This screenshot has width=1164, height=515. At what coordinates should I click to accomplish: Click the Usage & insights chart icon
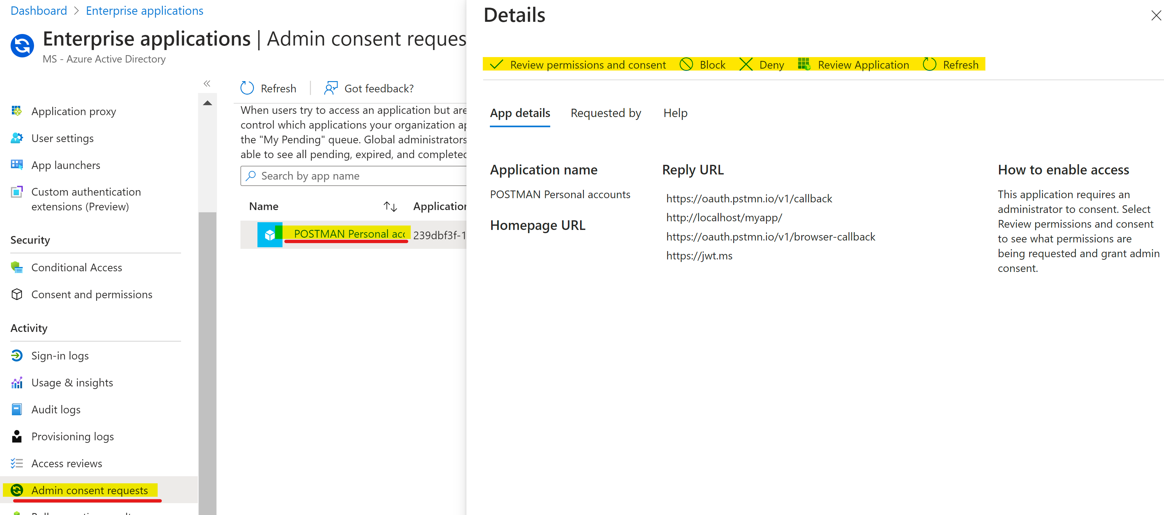click(x=17, y=383)
